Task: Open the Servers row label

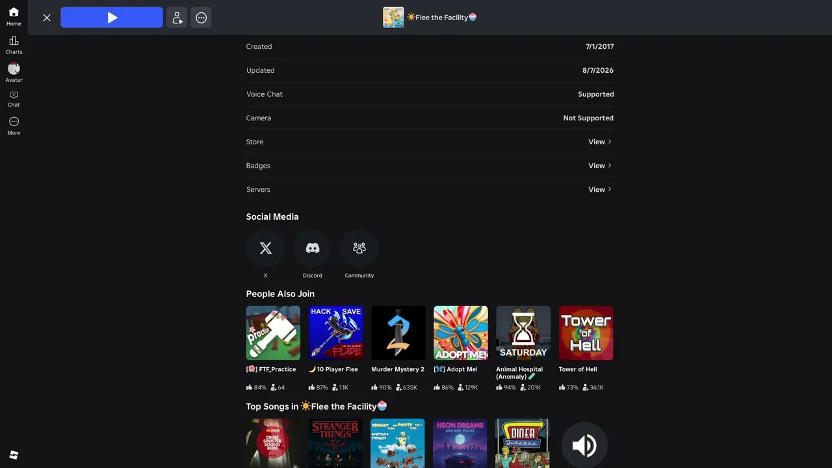Action: click(x=258, y=190)
